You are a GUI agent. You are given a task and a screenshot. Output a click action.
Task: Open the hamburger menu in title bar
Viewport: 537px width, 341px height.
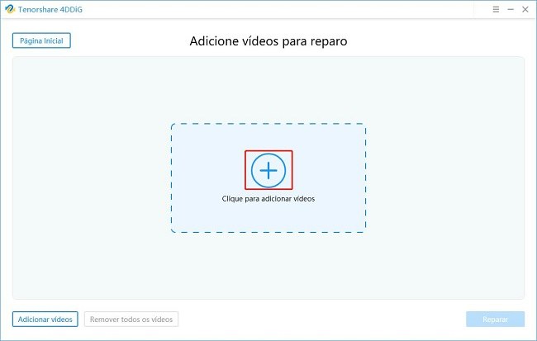(x=496, y=10)
